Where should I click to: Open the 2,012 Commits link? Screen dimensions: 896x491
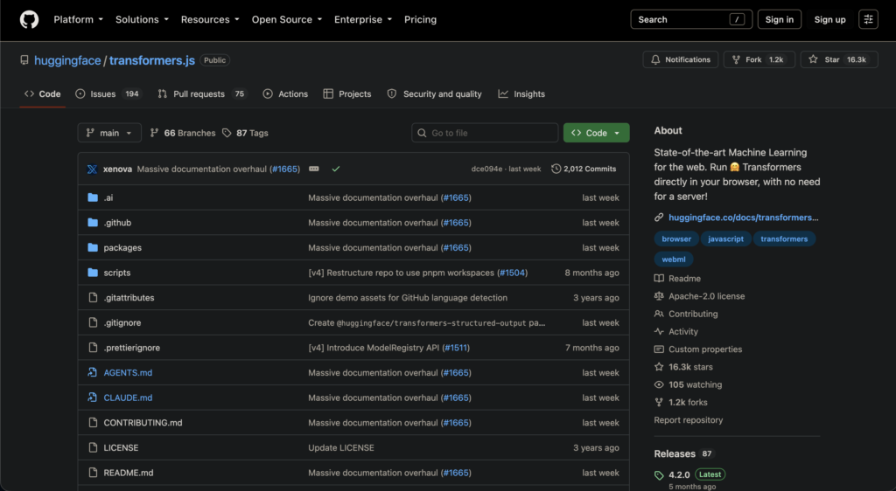[584, 169]
